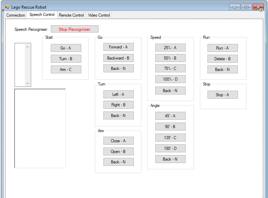Switch to the Connection tab
Viewport: 268px width, 198px height.
click(x=16, y=15)
